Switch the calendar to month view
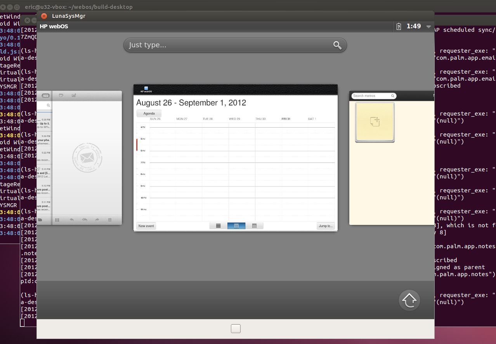Image resolution: width=496 pixels, height=344 pixels. click(254, 226)
